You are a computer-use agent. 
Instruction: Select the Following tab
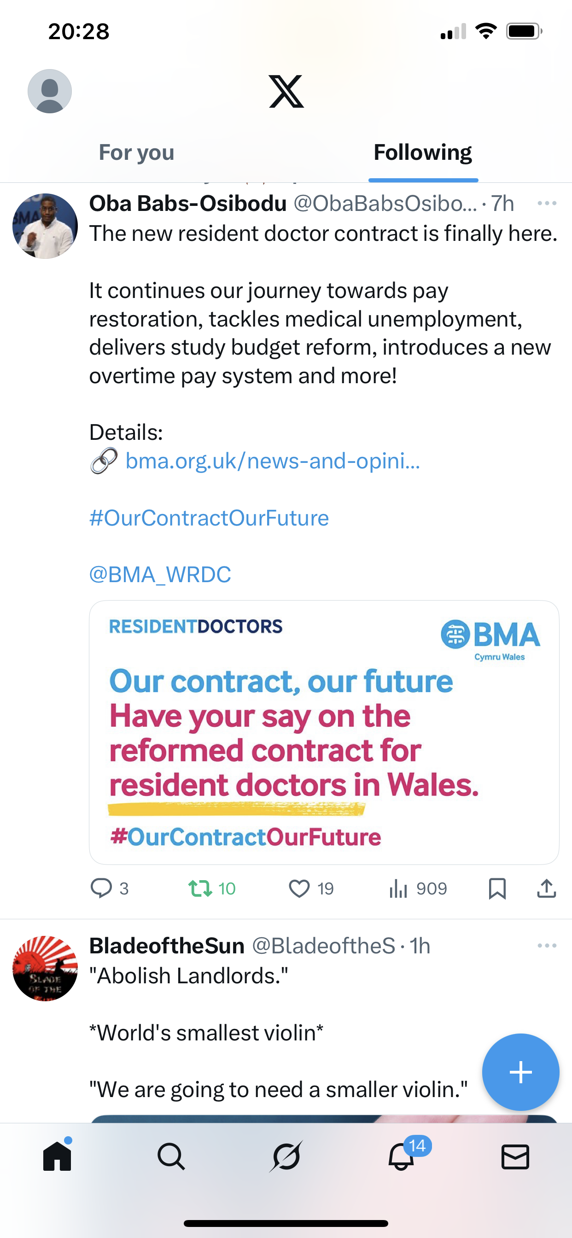click(422, 153)
